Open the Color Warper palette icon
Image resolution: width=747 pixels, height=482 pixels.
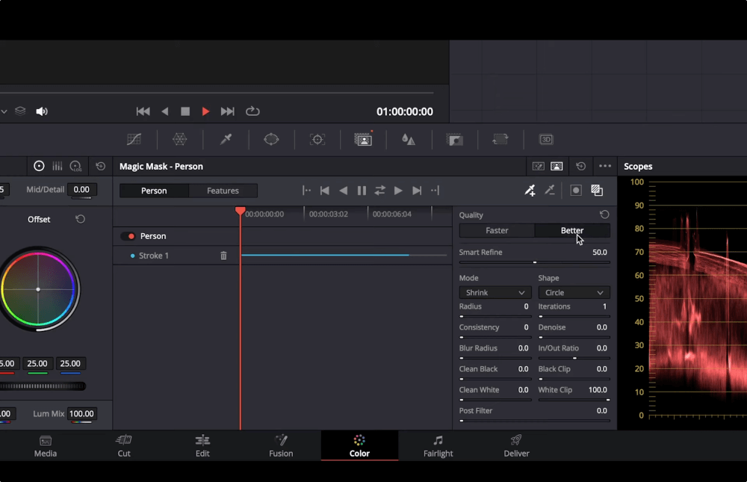(x=179, y=139)
